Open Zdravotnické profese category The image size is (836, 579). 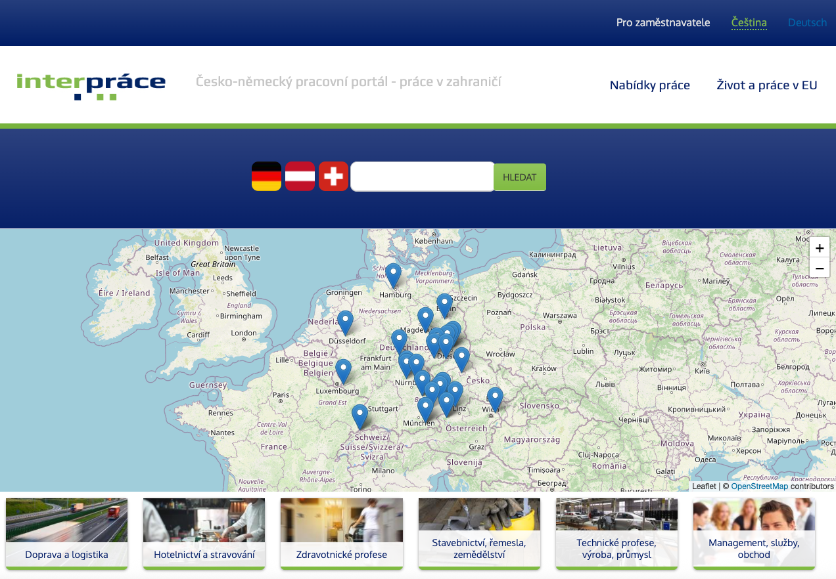pos(342,534)
